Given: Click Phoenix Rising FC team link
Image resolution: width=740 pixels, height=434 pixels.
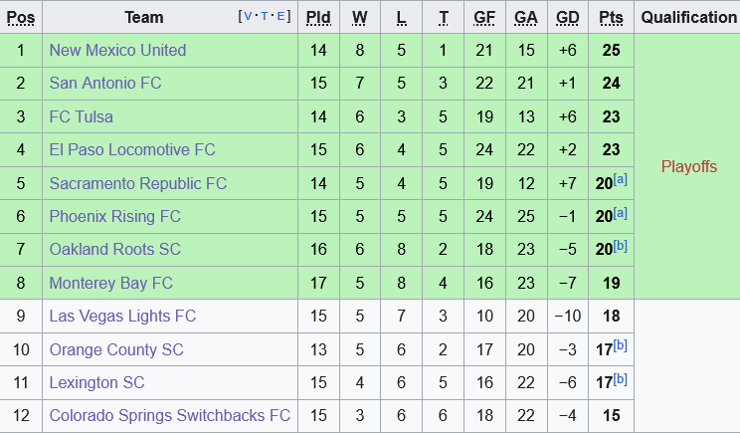Looking at the screenshot, I should (114, 216).
